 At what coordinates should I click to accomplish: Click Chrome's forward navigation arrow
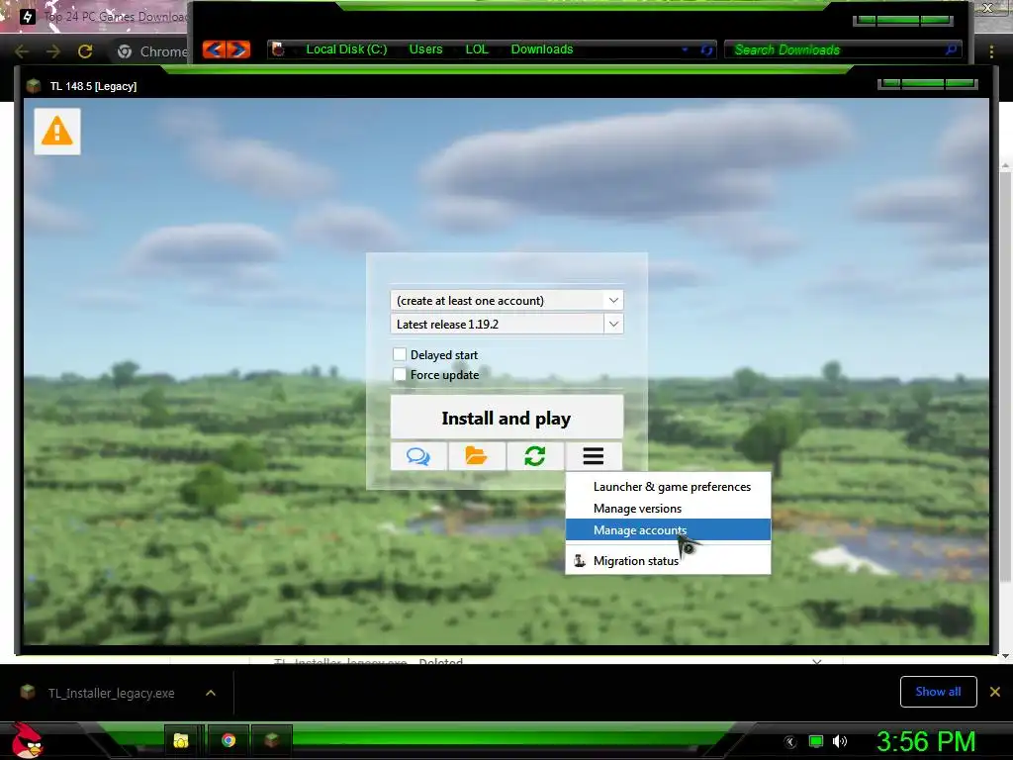53,51
